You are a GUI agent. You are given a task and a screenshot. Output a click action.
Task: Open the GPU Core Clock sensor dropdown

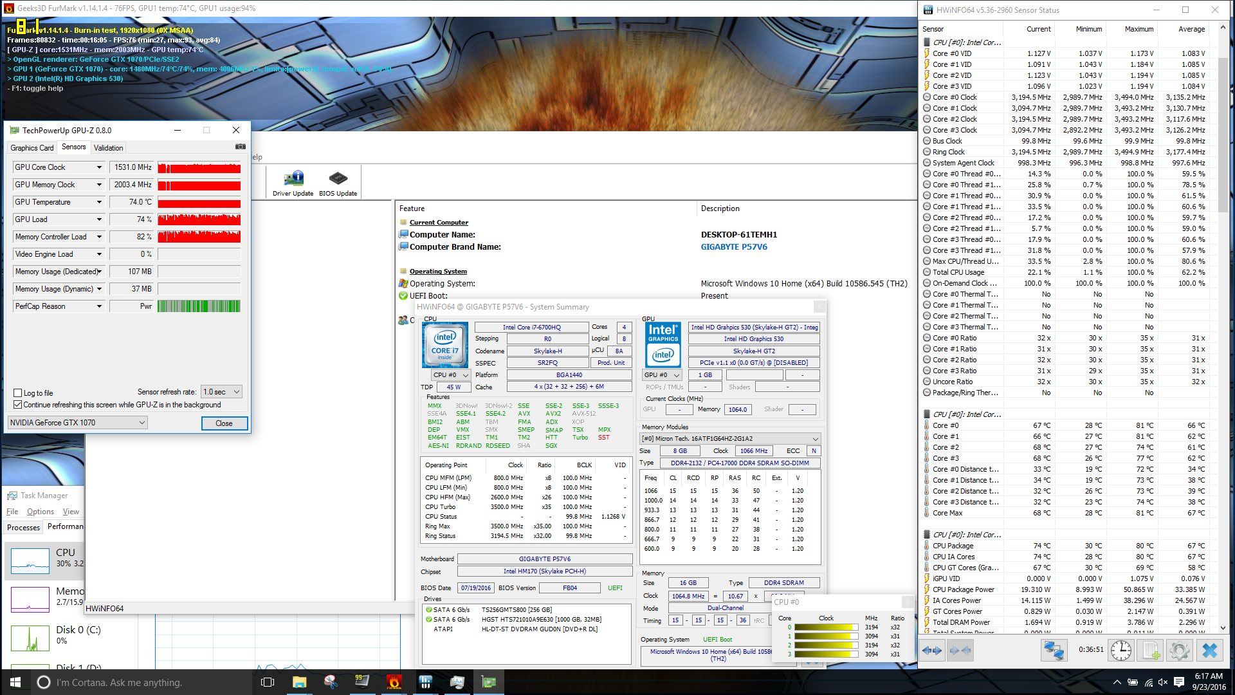[99, 167]
